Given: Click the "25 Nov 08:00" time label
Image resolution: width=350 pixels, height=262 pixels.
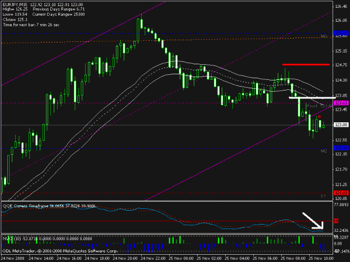Looking at the screenshot, I should click(x=293, y=259).
